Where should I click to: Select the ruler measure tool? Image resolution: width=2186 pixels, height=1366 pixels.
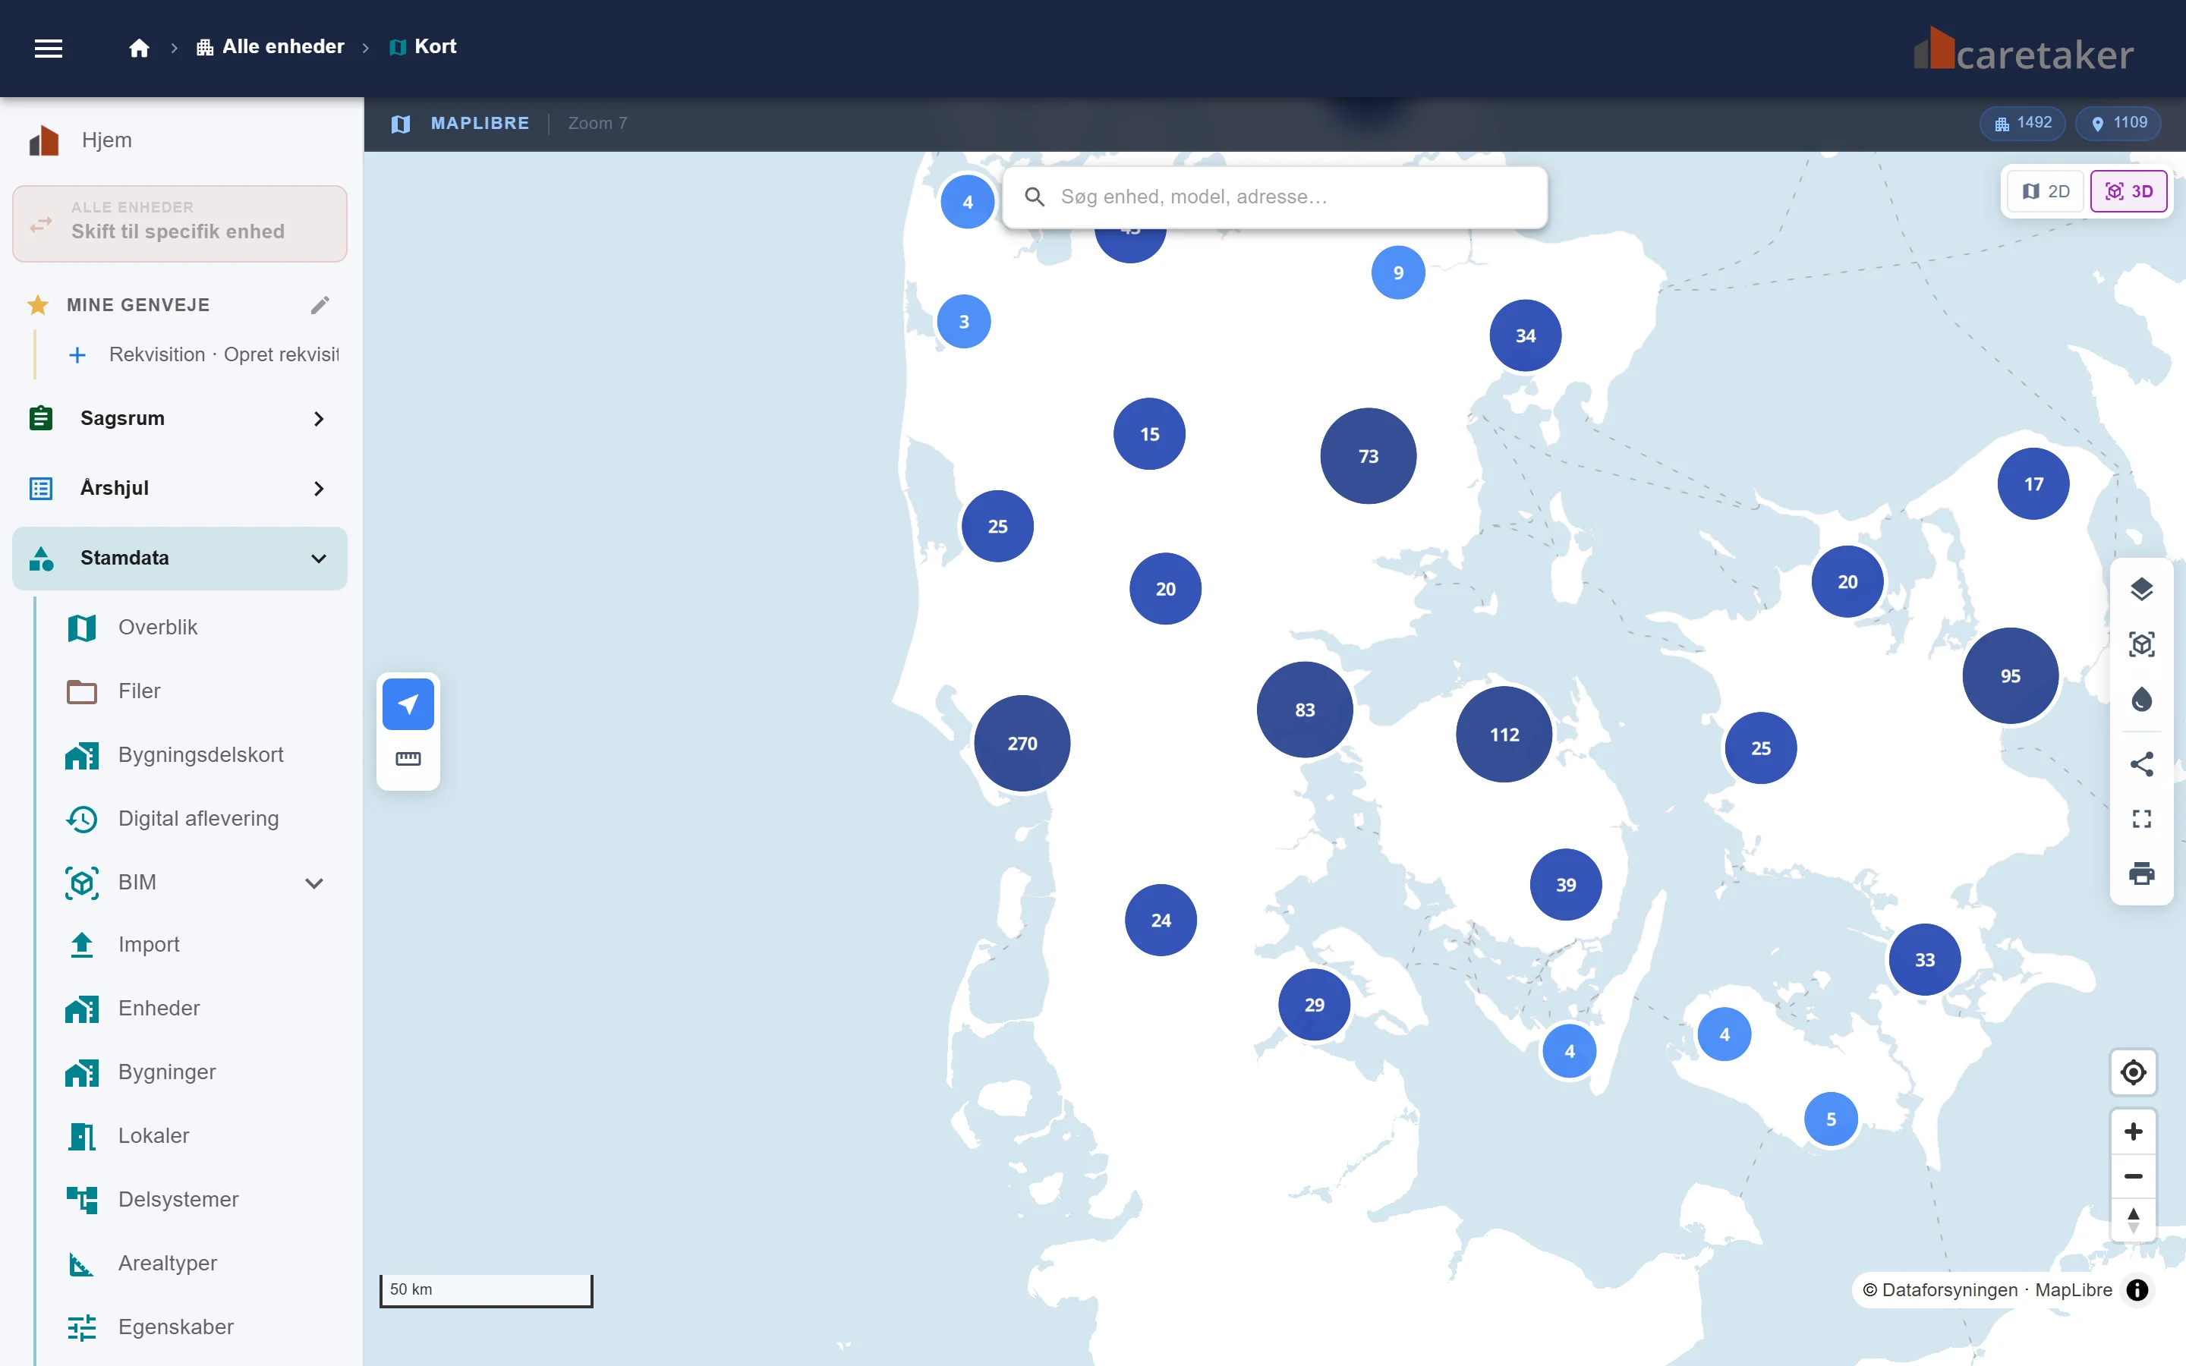(x=408, y=759)
